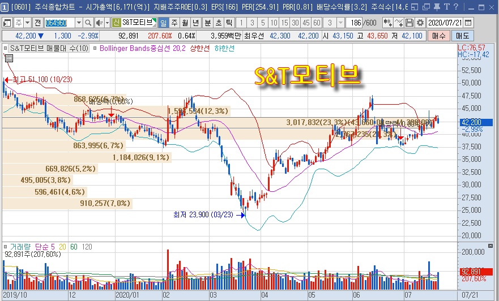Click the 60 interval button

[317, 23]
